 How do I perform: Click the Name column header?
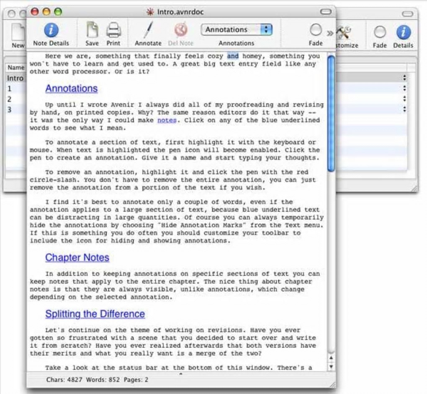pyautogui.click(x=16, y=67)
